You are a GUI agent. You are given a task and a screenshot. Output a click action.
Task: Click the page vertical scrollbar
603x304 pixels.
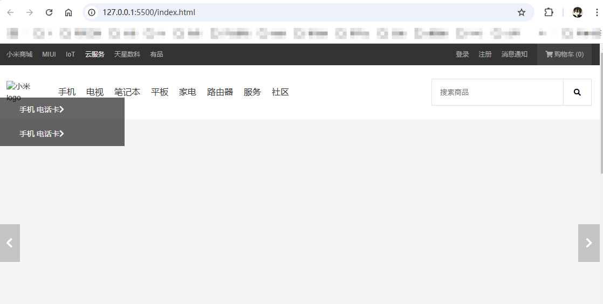pos(601,113)
